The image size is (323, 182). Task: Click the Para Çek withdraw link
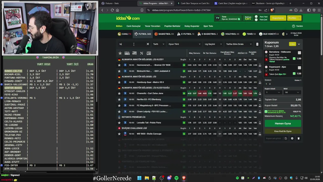click(x=263, y=20)
